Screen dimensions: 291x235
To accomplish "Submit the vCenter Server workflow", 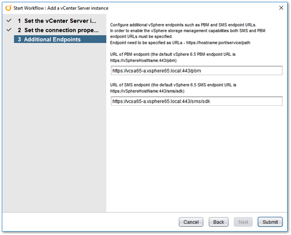I will click(270, 222).
